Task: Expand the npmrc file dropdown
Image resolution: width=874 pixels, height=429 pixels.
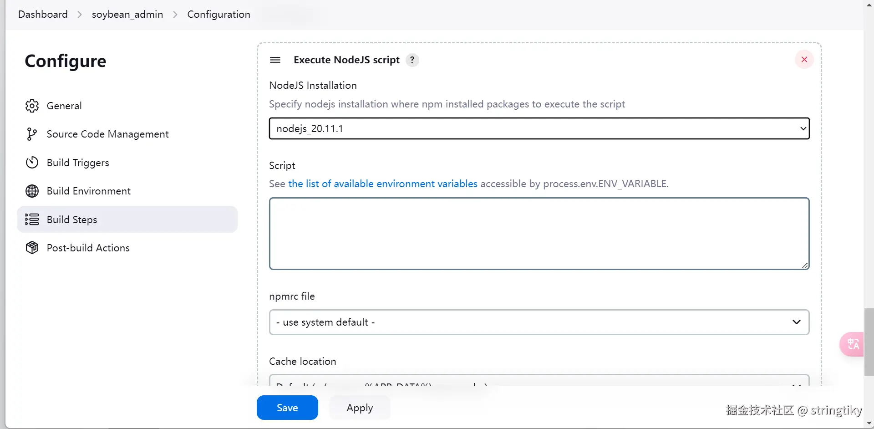Action: click(x=539, y=322)
